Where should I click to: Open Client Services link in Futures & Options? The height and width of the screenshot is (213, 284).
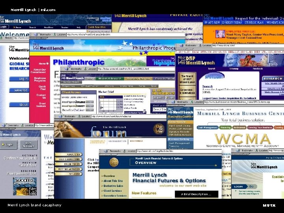(112, 191)
